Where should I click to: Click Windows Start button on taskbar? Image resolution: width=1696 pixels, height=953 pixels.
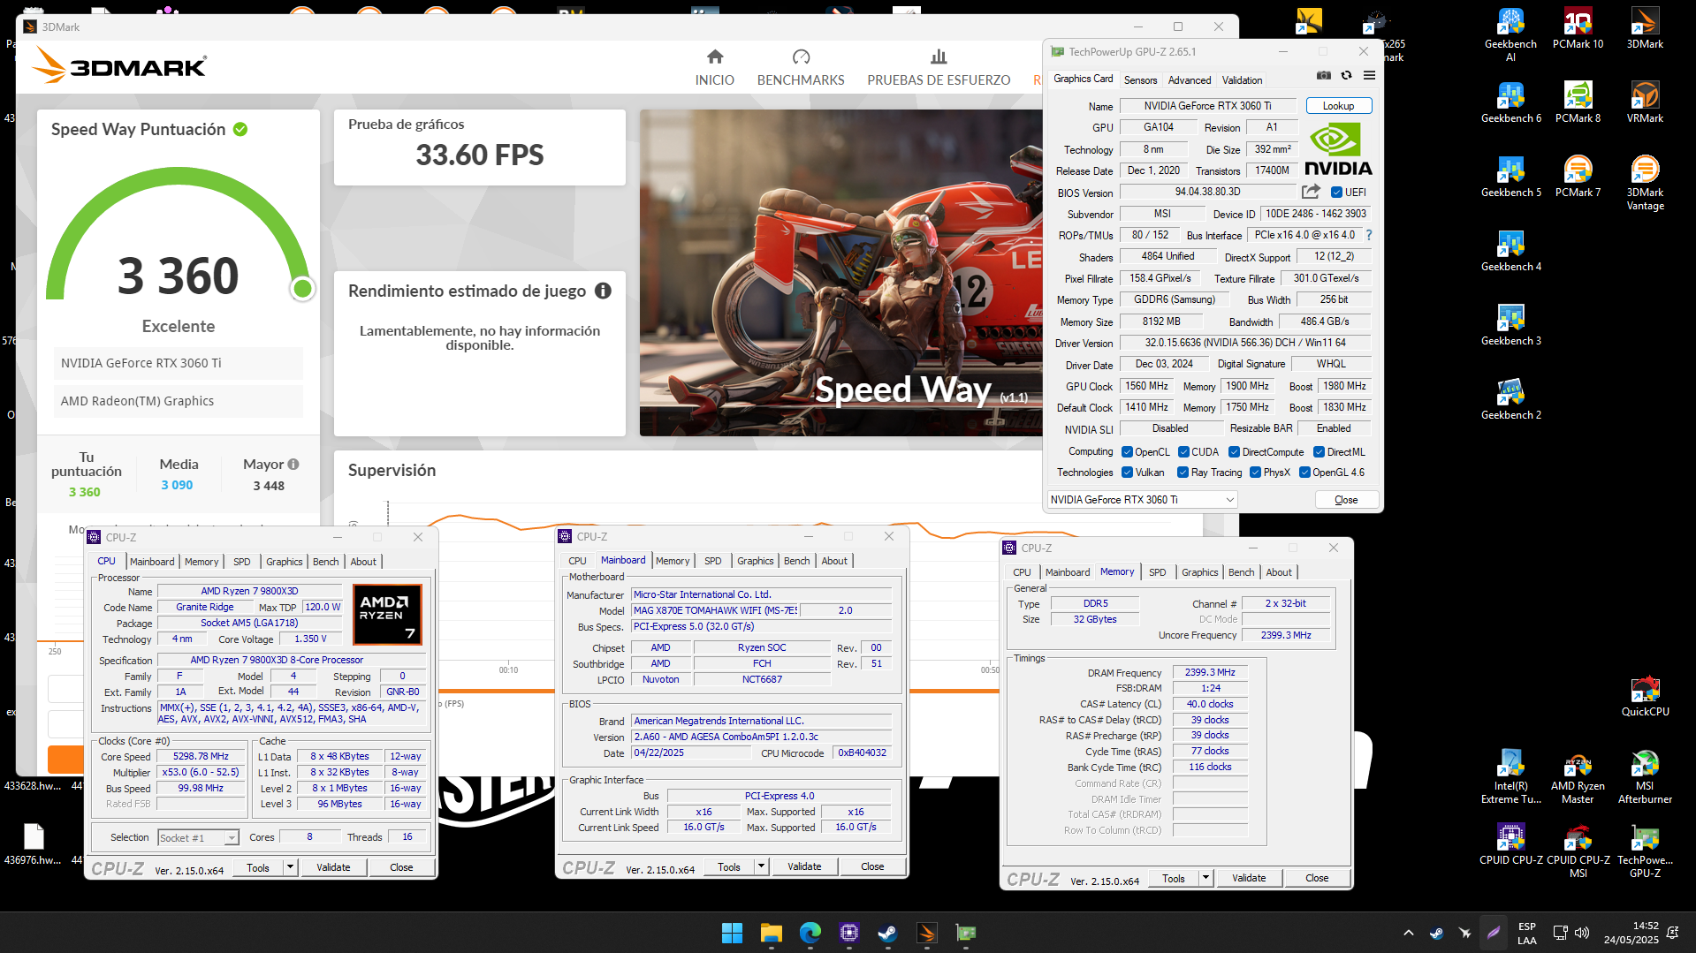coord(732,933)
